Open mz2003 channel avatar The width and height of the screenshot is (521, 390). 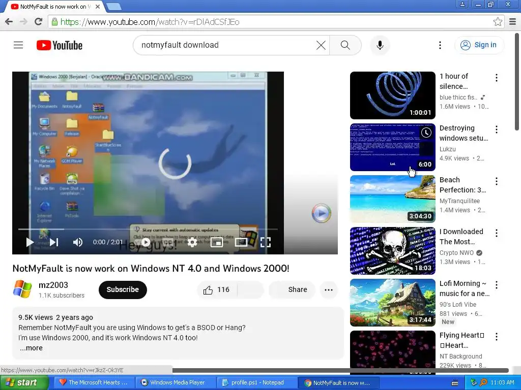click(22, 289)
